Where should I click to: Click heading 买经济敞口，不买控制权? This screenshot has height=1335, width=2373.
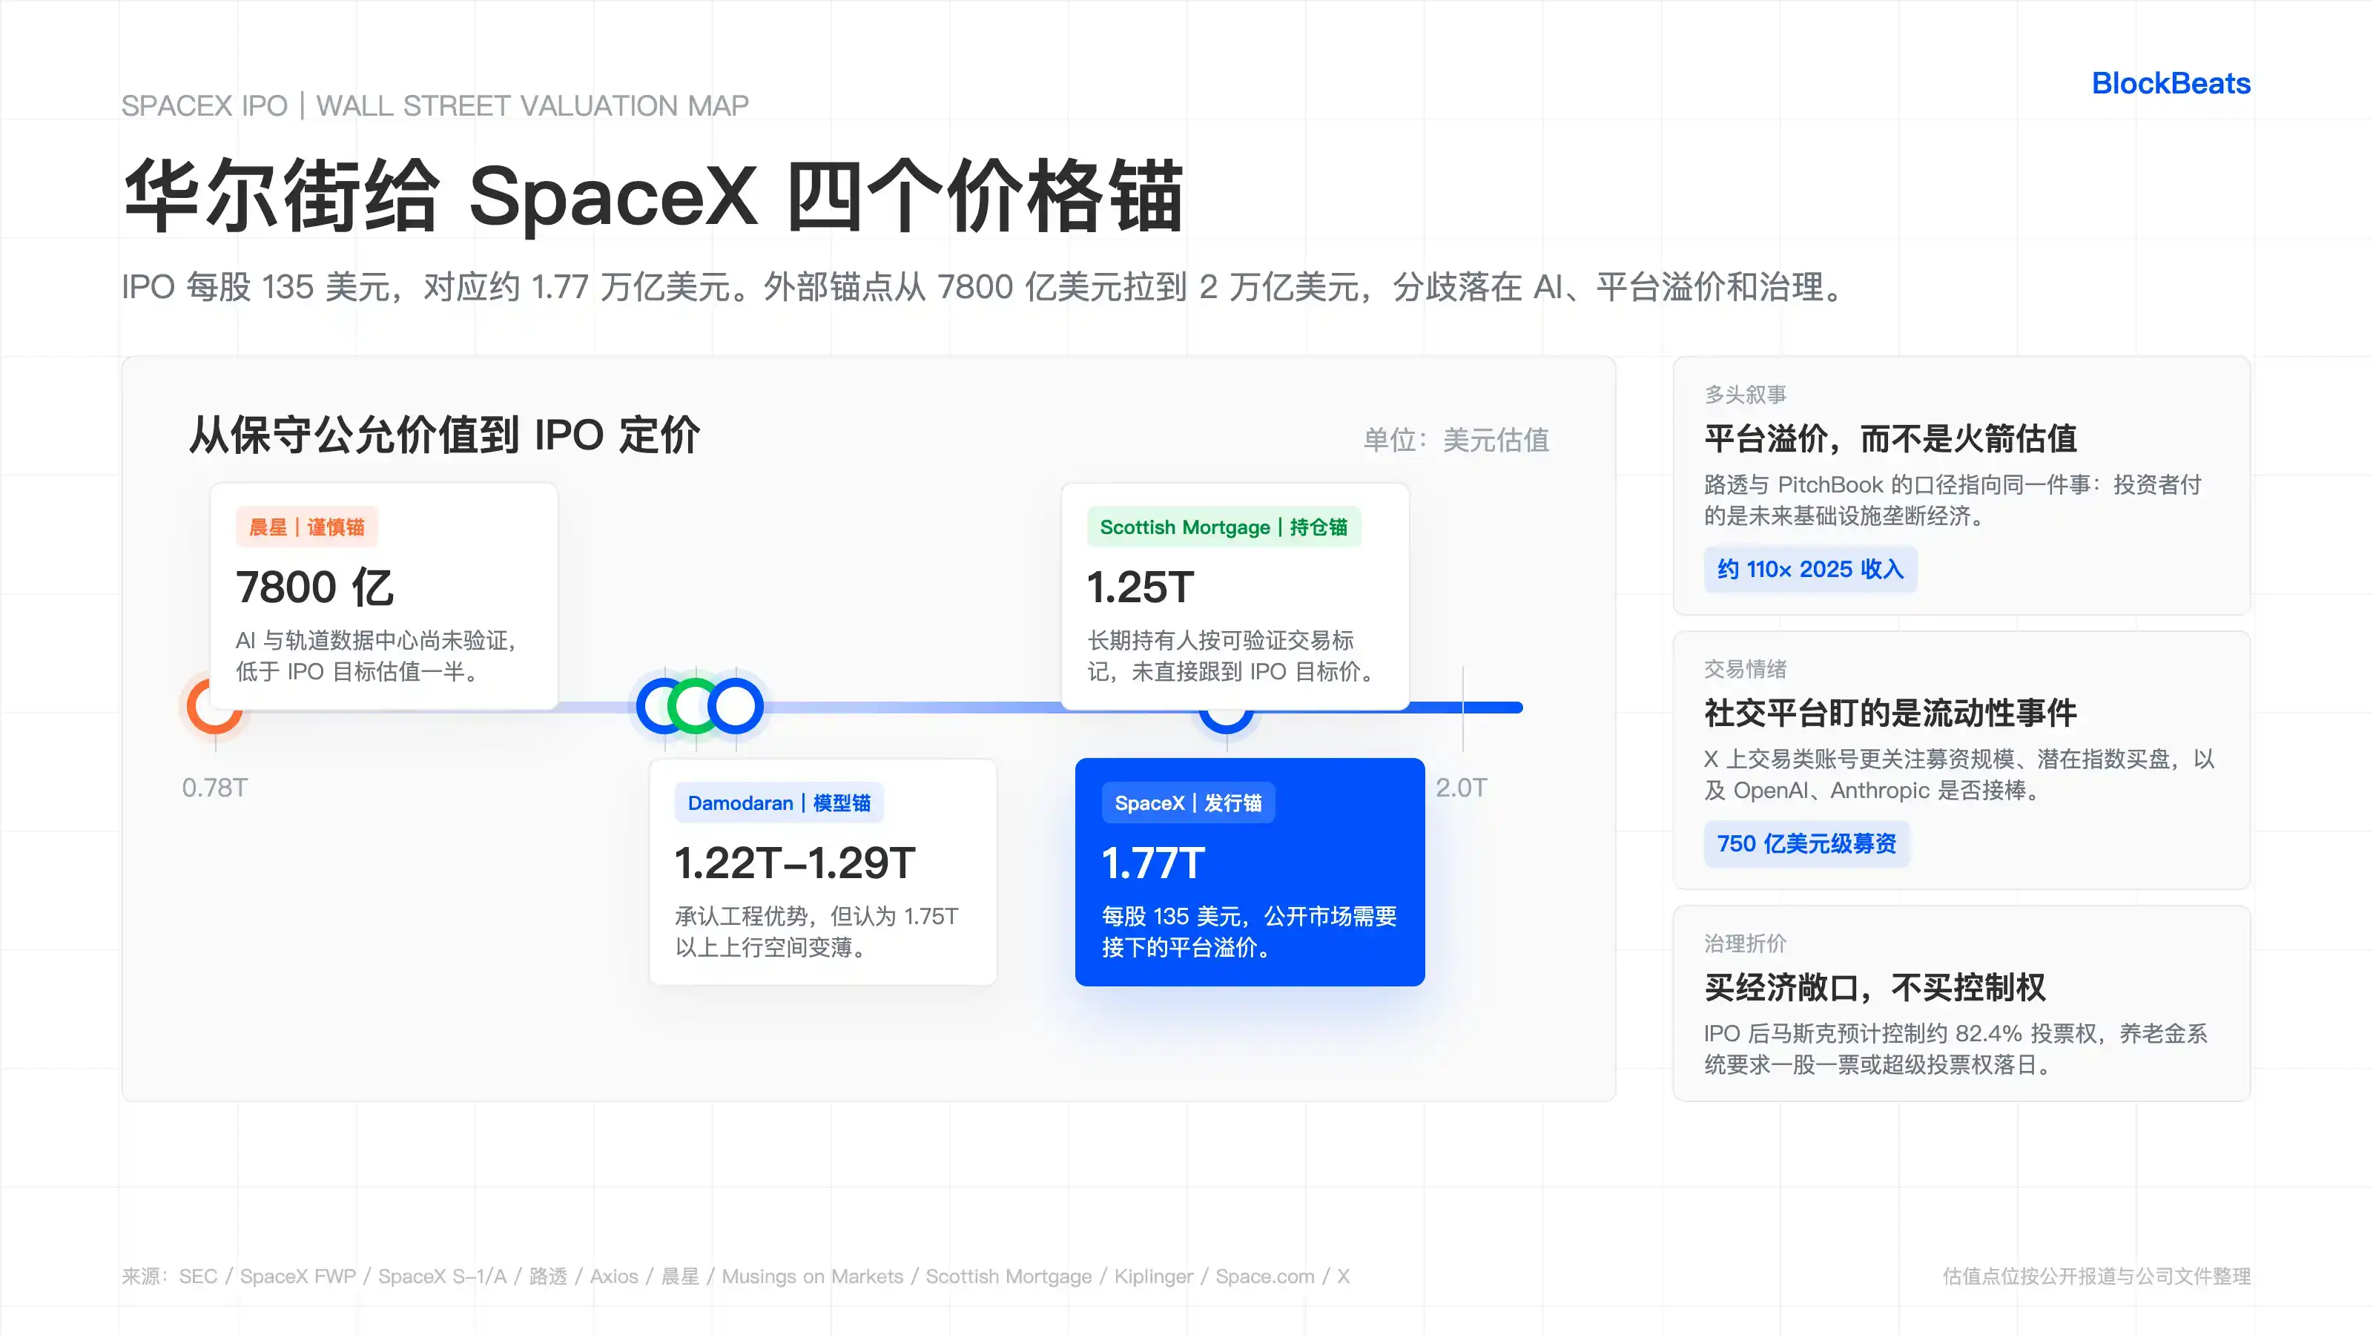[x=1875, y=986]
